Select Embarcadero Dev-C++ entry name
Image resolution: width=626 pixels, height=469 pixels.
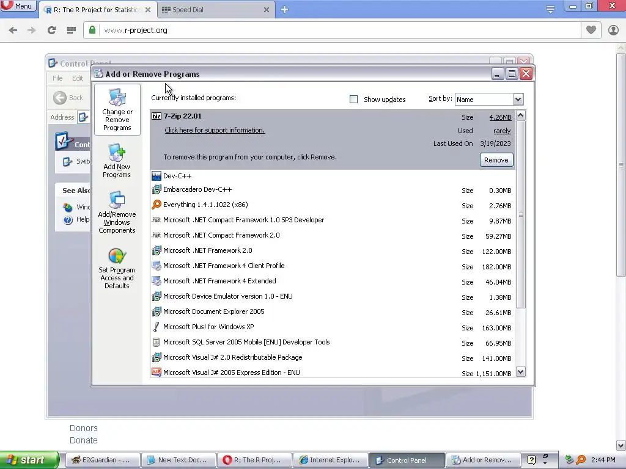197,189
